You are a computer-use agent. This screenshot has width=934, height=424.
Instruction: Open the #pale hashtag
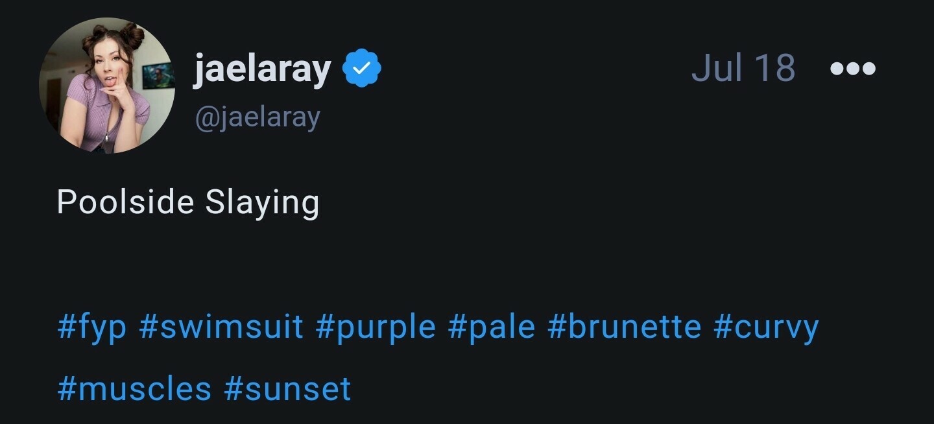click(x=492, y=327)
